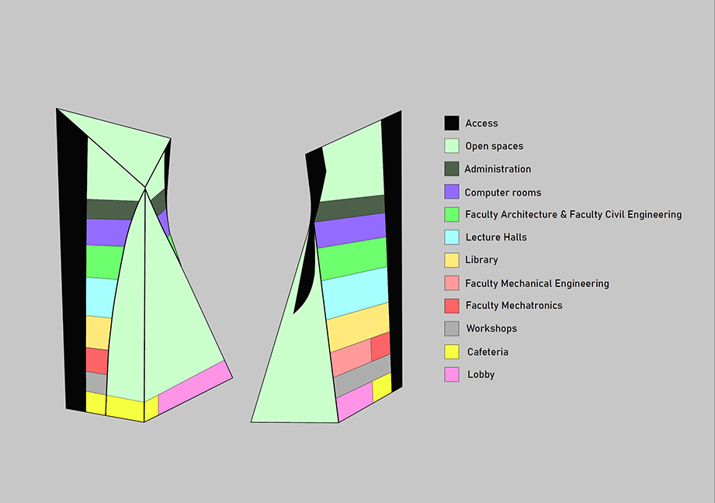The image size is (715, 503).
Task: Click the green Faculty Architecture legend swatch
Action: 451,214
